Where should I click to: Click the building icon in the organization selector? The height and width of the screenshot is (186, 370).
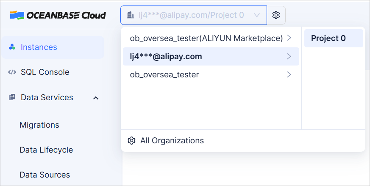(x=130, y=15)
